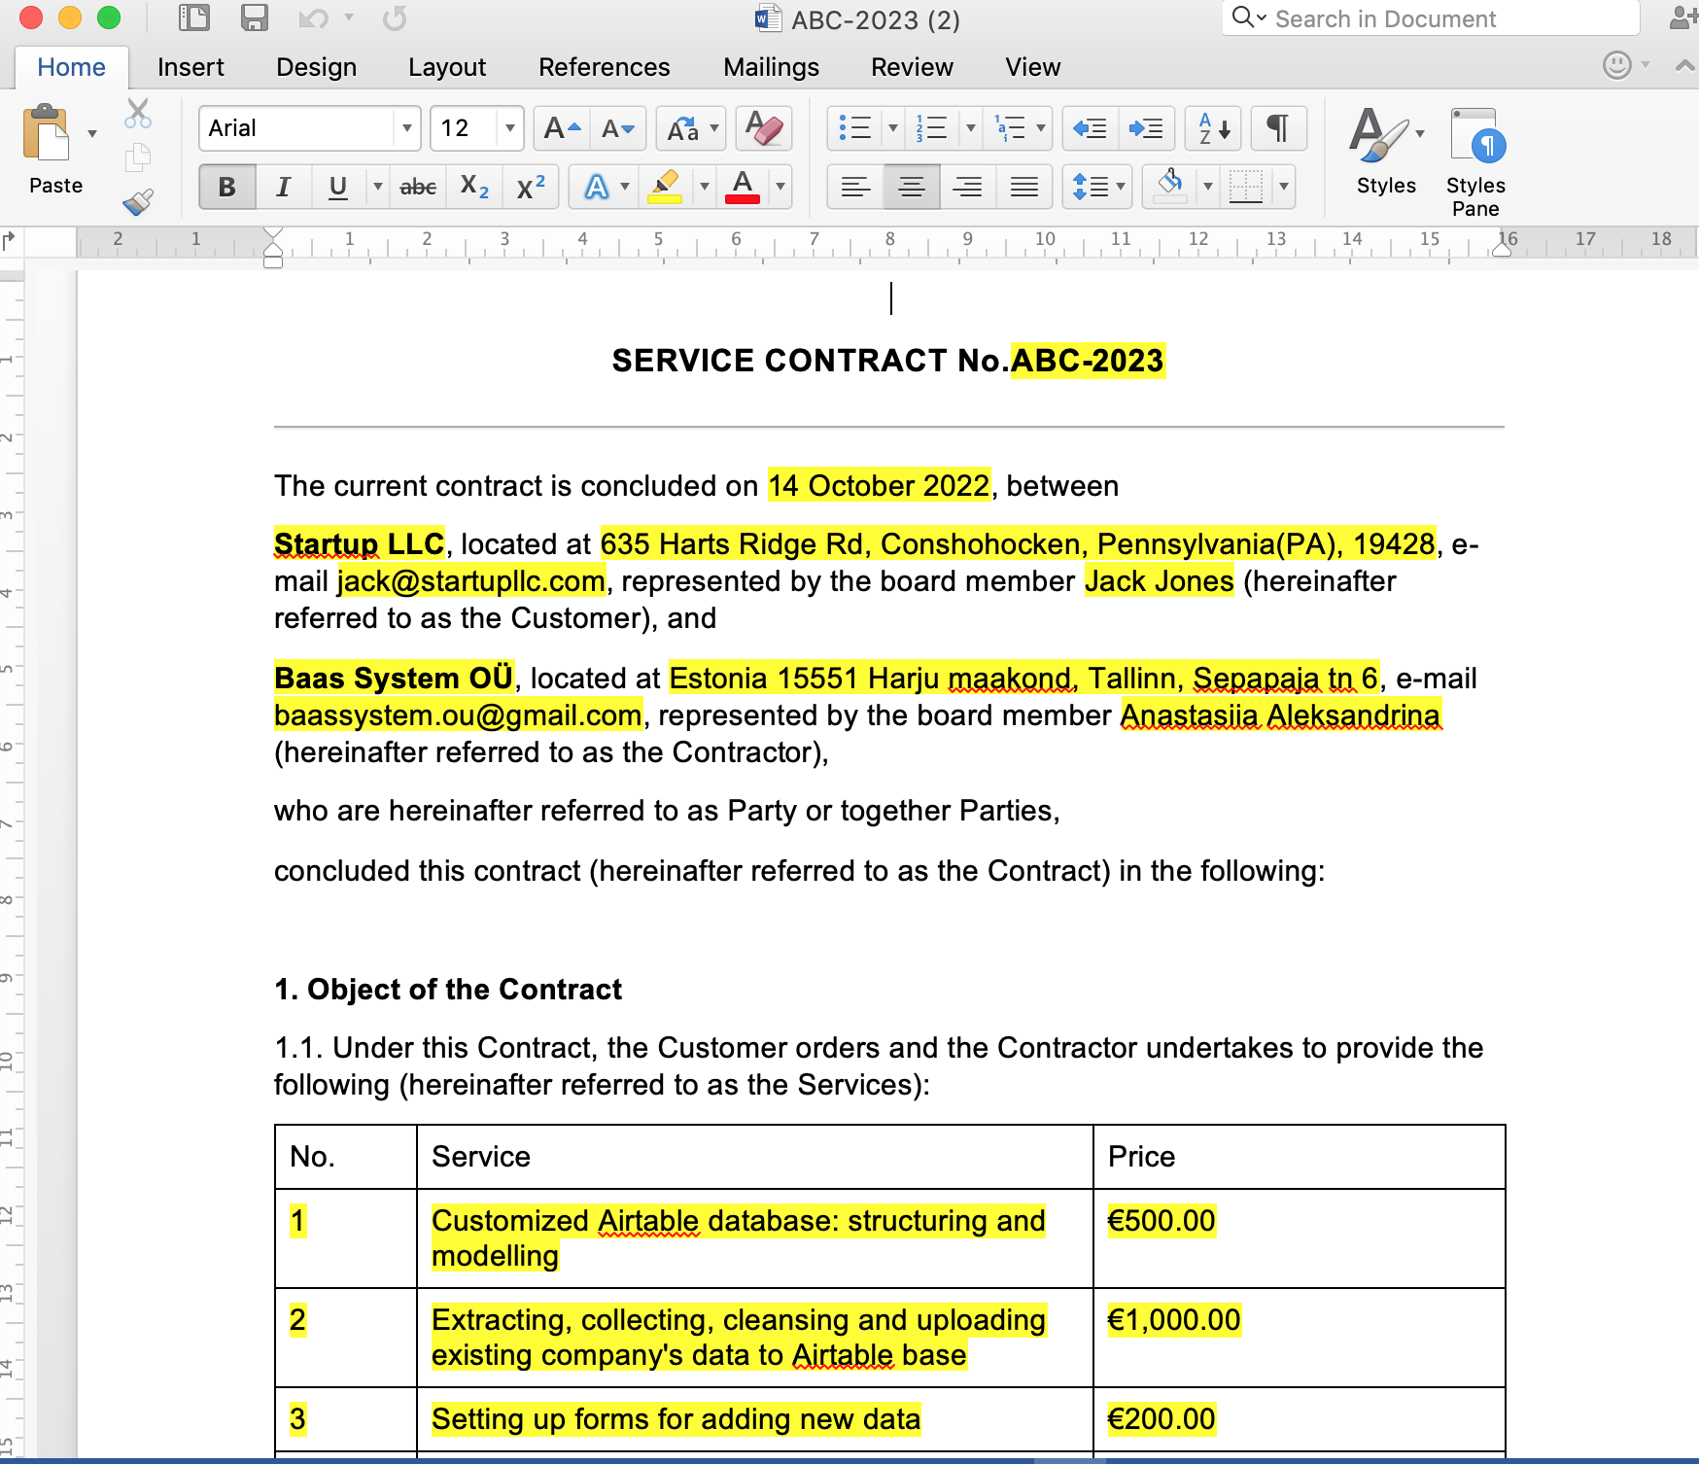Increase indent of selected text
The height and width of the screenshot is (1464, 1699).
tap(1145, 127)
